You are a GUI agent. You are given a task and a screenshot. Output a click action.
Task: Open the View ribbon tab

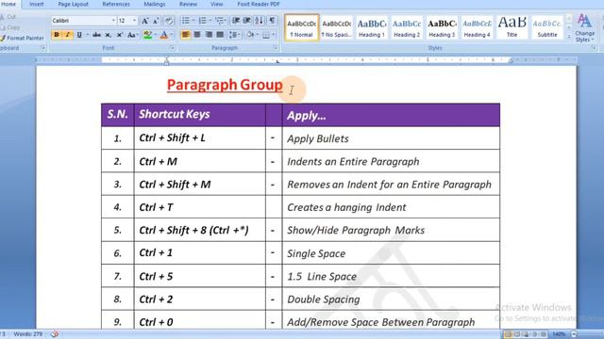[217, 4]
